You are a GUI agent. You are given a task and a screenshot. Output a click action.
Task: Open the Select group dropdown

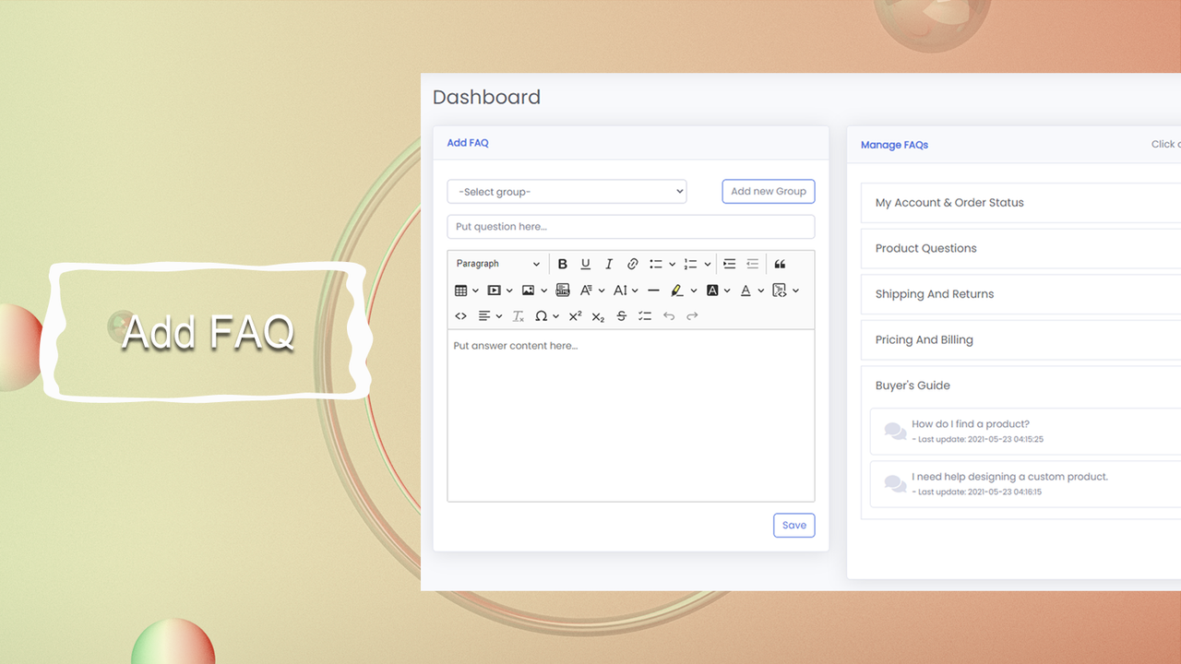(566, 191)
